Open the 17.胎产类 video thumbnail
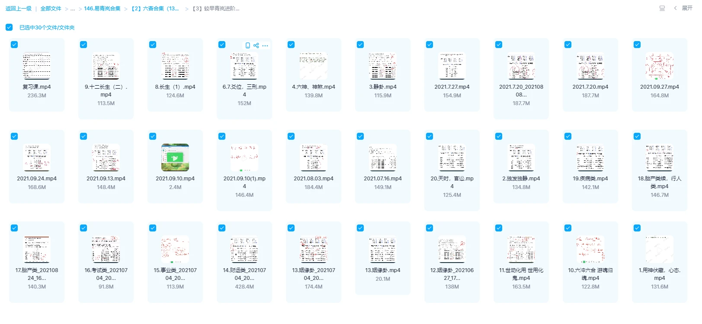The width and height of the screenshot is (702, 324). pyautogui.click(x=37, y=249)
